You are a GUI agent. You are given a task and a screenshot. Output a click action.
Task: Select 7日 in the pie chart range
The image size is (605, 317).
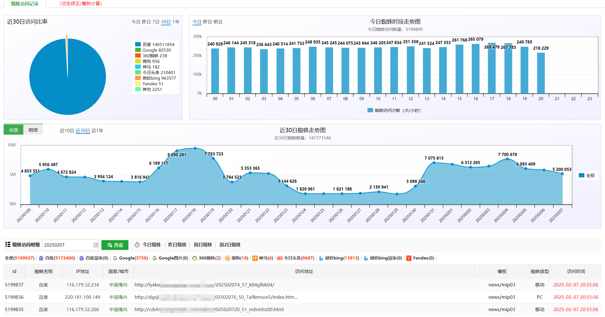(156, 22)
